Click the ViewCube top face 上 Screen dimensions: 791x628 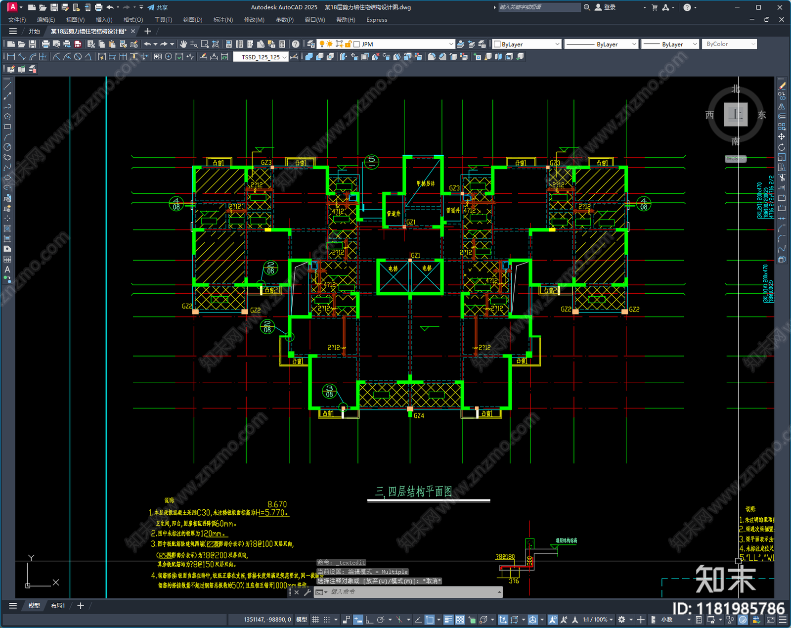pyautogui.click(x=736, y=115)
